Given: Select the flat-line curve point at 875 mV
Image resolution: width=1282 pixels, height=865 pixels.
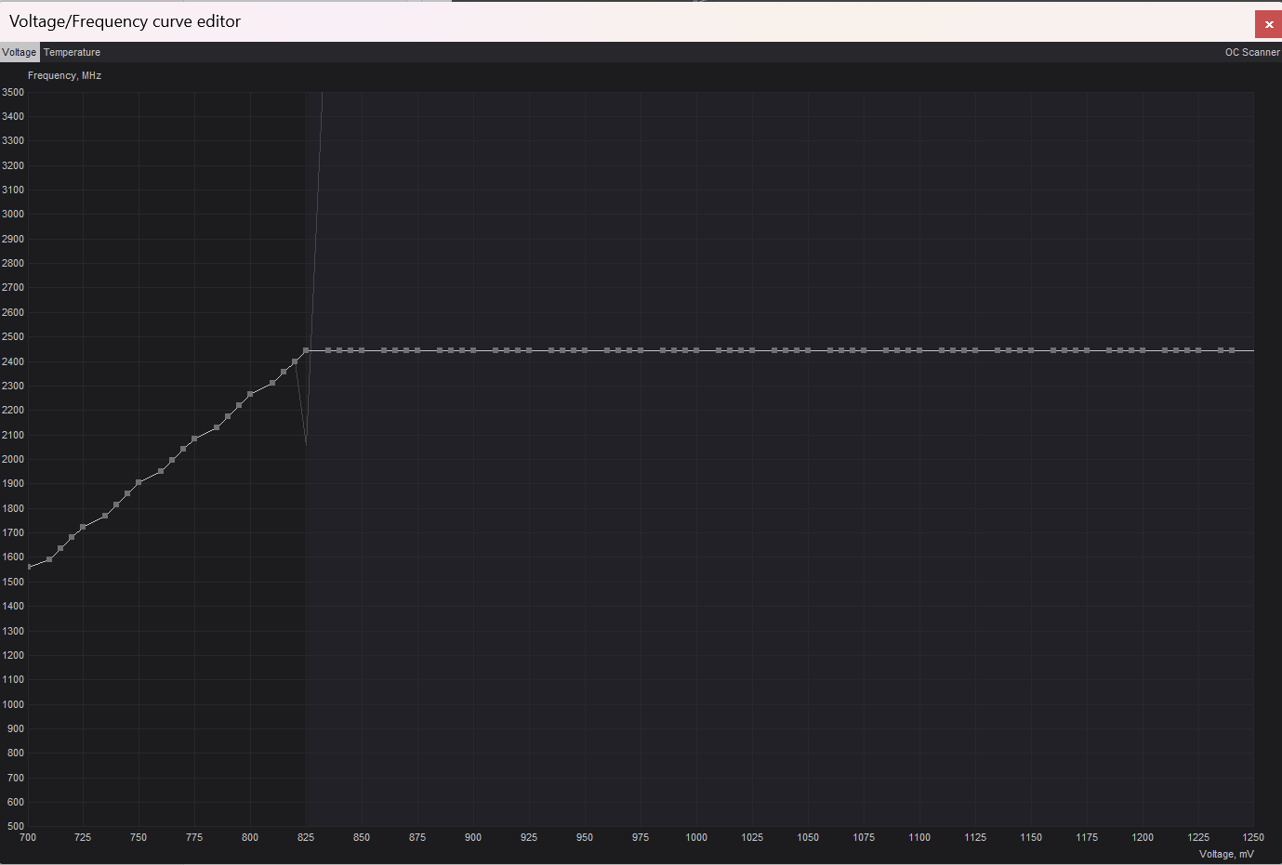Looking at the screenshot, I should pos(417,350).
